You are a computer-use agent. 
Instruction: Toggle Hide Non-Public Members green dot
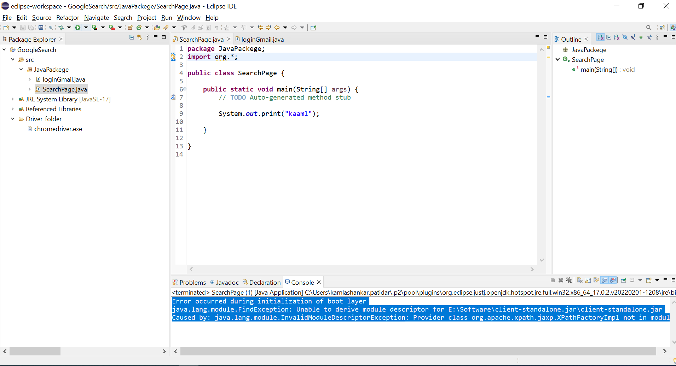[641, 37]
